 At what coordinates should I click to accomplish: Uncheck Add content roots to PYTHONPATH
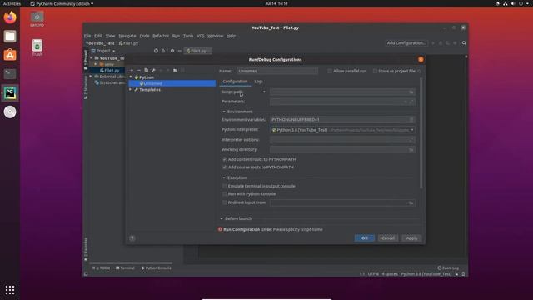pos(224,159)
